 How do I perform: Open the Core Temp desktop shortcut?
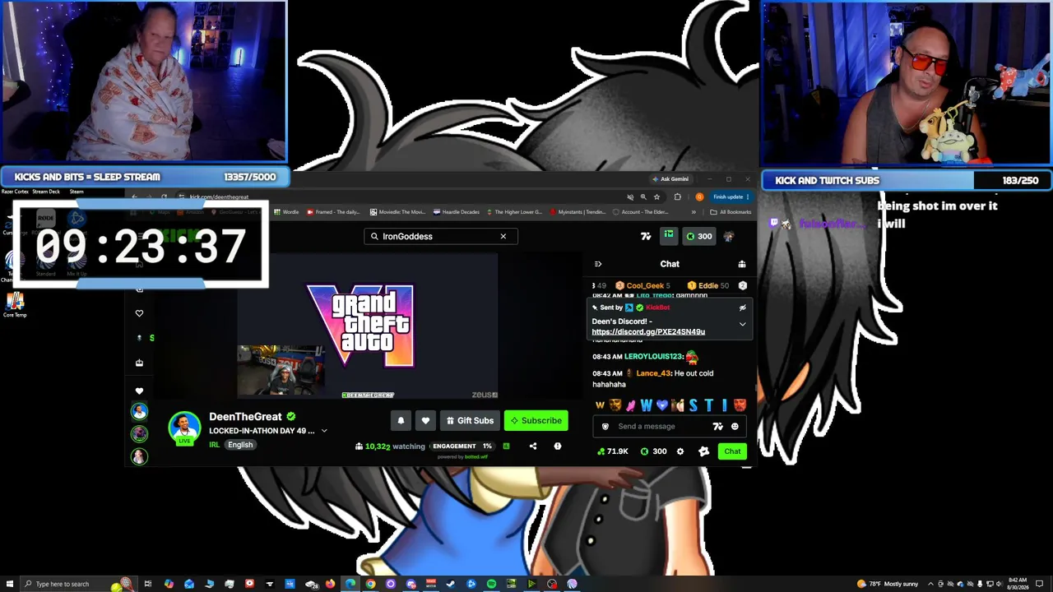coord(15,304)
